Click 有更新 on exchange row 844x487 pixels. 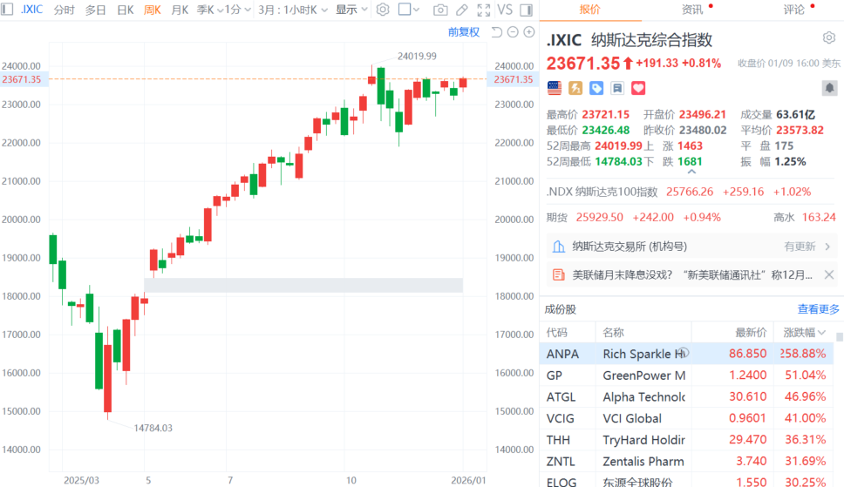(x=800, y=247)
